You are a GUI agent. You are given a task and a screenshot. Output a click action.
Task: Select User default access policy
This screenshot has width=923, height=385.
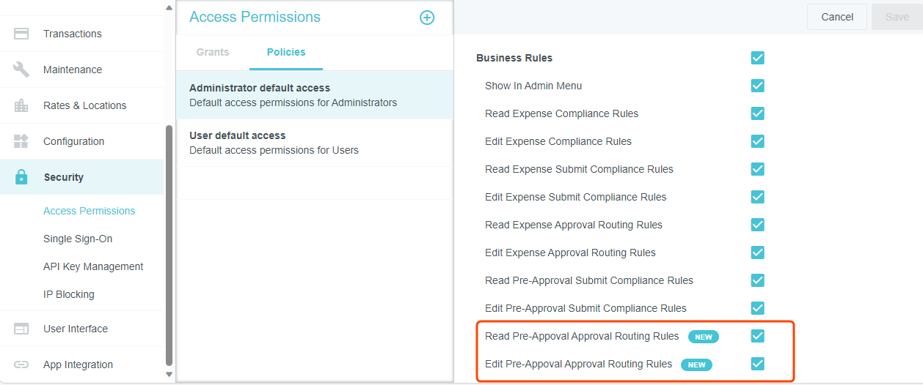314,143
